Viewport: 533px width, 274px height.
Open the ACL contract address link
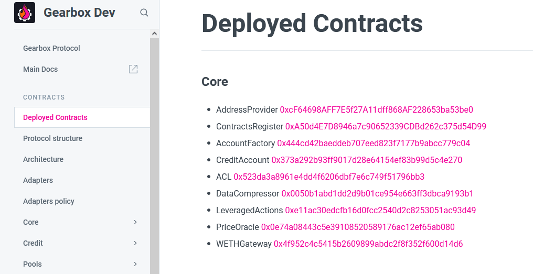click(x=329, y=177)
